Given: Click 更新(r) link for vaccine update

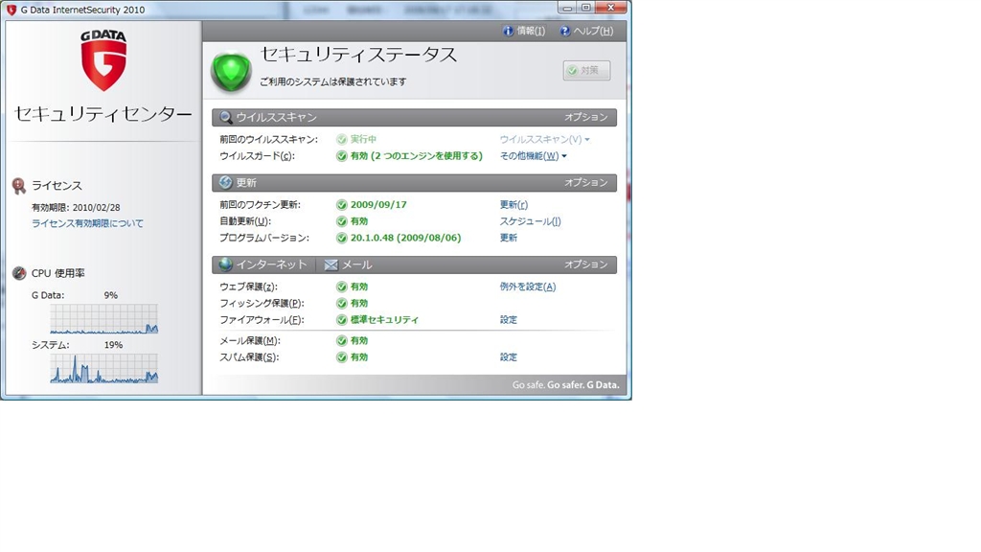Looking at the screenshot, I should 513,205.
